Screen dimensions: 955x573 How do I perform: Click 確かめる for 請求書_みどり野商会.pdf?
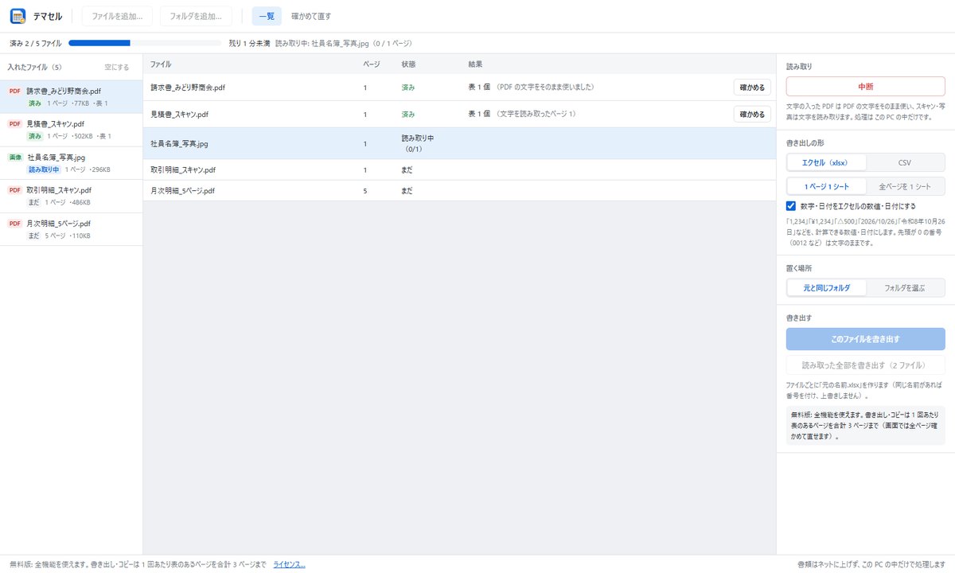click(x=752, y=87)
